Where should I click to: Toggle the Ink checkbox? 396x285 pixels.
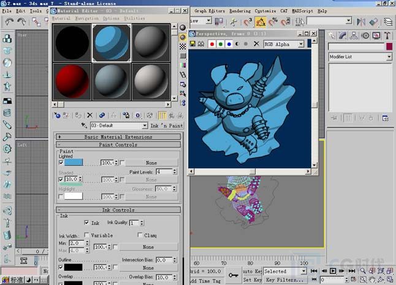86,223
